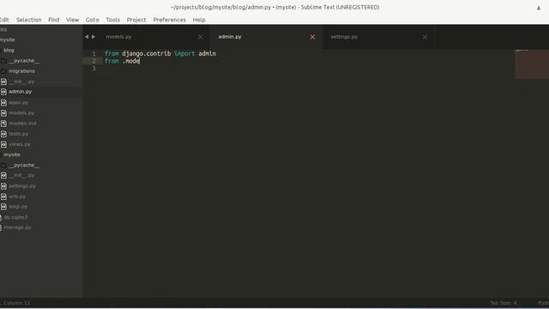Close the admin.py tab
Screen dimensions: 549x309
click(312, 37)
